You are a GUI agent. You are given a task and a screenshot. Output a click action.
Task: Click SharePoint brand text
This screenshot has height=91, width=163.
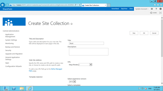tap(7, 9)
